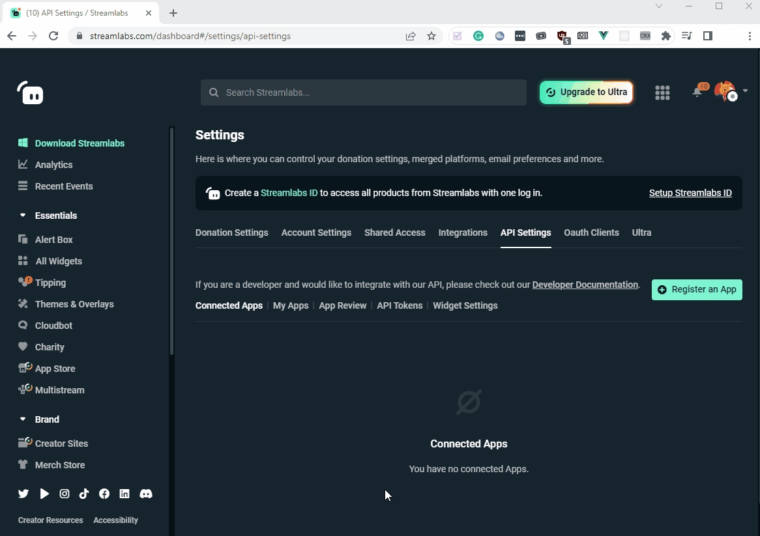The width and height of the screenshot is (760, 536).
Task: Open the LinkedIn social icon
Action: click(x=124, y=494)
